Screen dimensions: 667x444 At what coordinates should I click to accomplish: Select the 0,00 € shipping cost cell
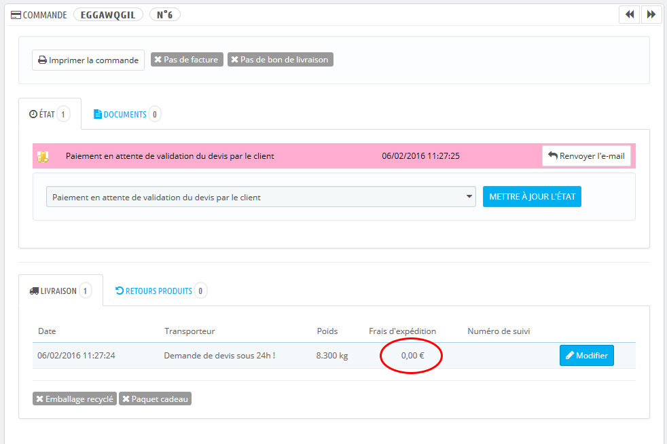click(x=413, y=356)
